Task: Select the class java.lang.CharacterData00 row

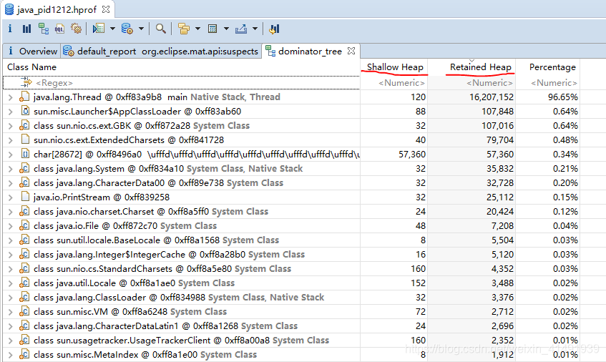Action: pos(292,182)
